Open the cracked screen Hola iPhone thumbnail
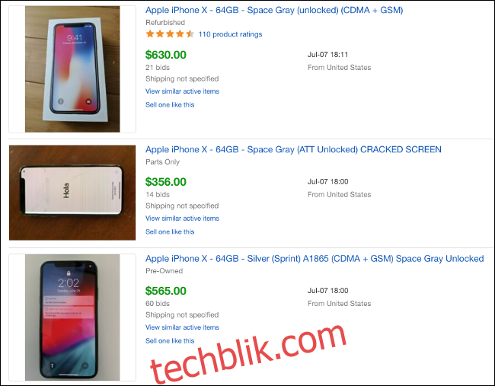The width and height of the screenshot is (495, 386). [x=72, y=193]
